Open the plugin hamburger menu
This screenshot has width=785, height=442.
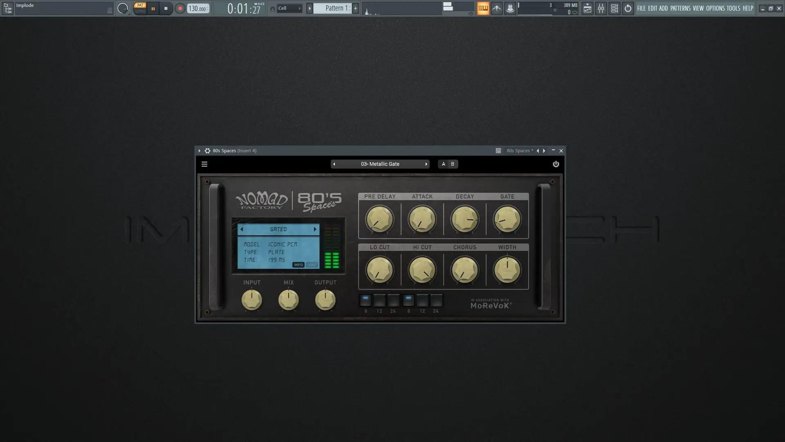(x=204, y=164)
